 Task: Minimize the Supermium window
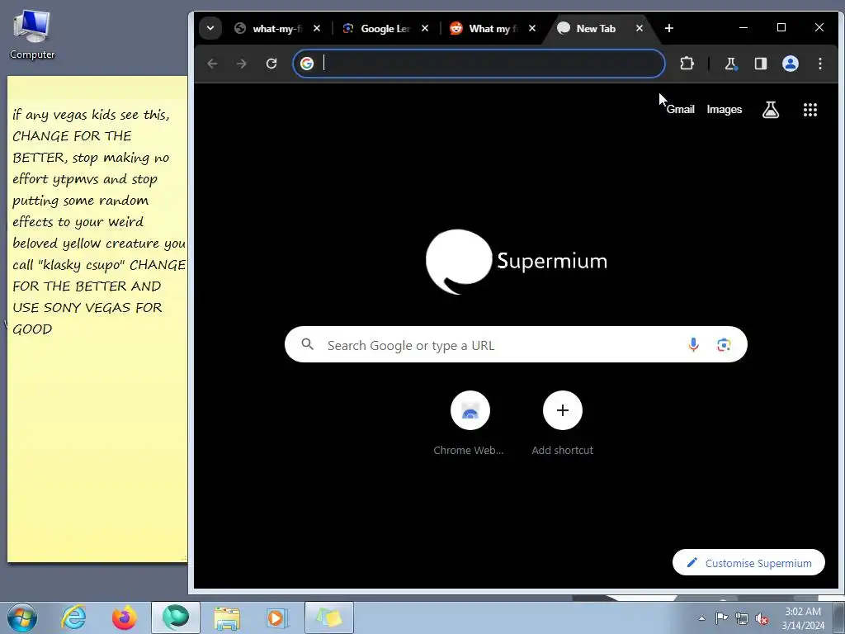pyautogui.click(x=744, y=27)
